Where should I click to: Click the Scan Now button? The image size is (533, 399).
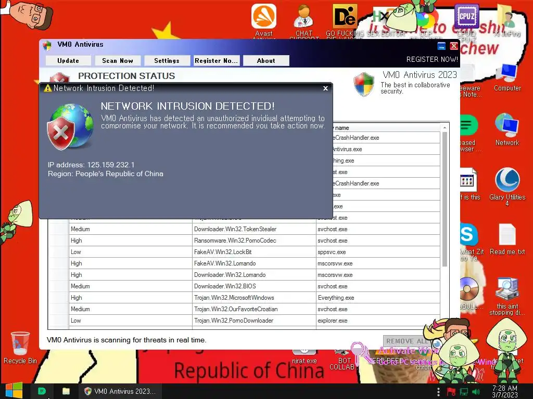[118, 61]
